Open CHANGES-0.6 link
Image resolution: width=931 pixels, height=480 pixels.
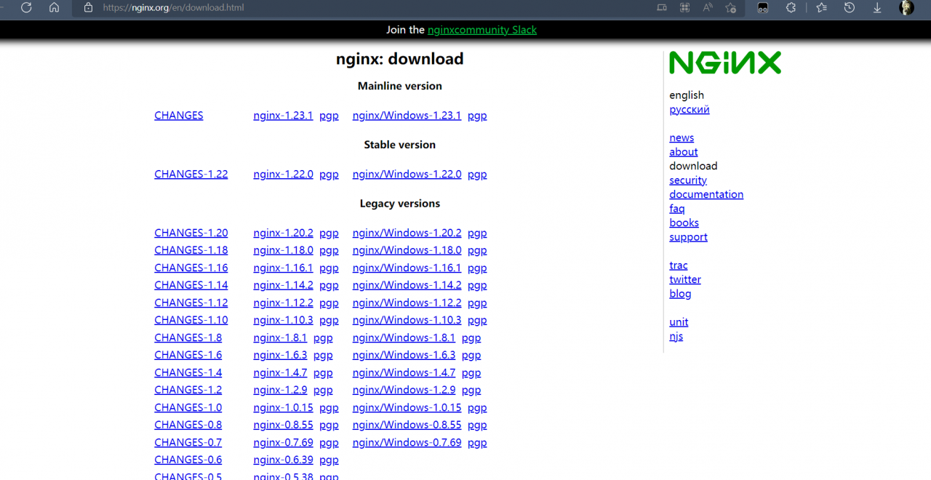click(x=188, y=460)
